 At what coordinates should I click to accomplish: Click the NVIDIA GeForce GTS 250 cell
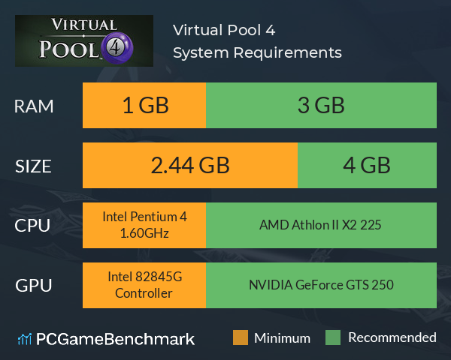321,285
